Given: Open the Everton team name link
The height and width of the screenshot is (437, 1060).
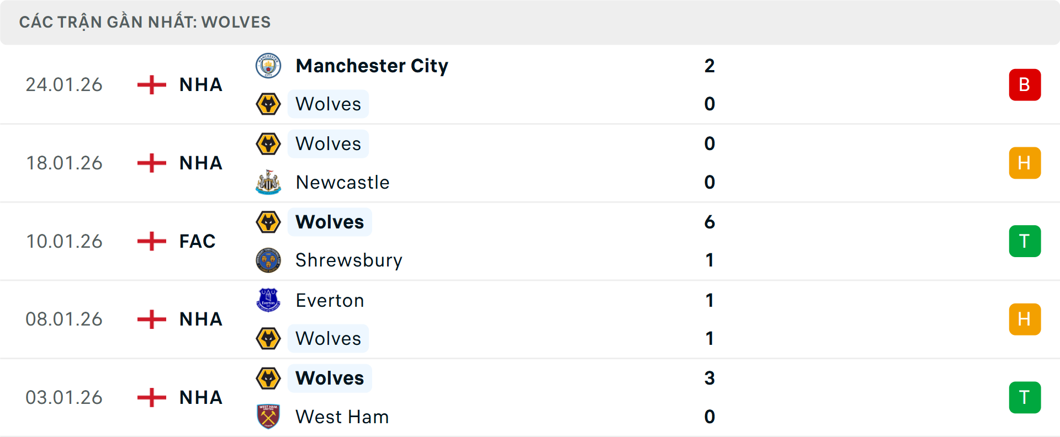Looking at the screenshot, I should point(330,300).
